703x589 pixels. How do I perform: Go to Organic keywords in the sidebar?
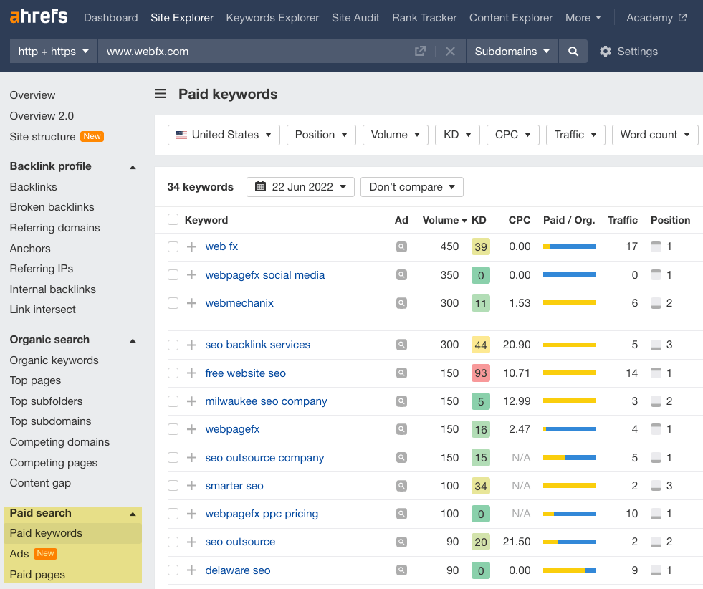[x=52, y=360]
